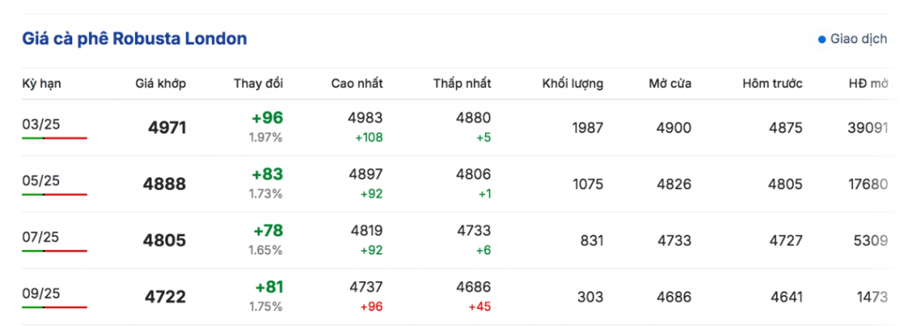
Task: Click the range bar under 09/25
Action: pyautogui.click(x=54, y=307)
